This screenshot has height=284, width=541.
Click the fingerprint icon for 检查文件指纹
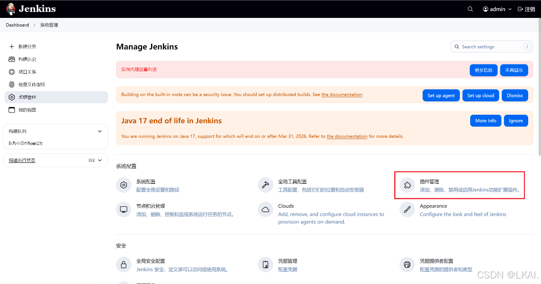coord(12,84)
